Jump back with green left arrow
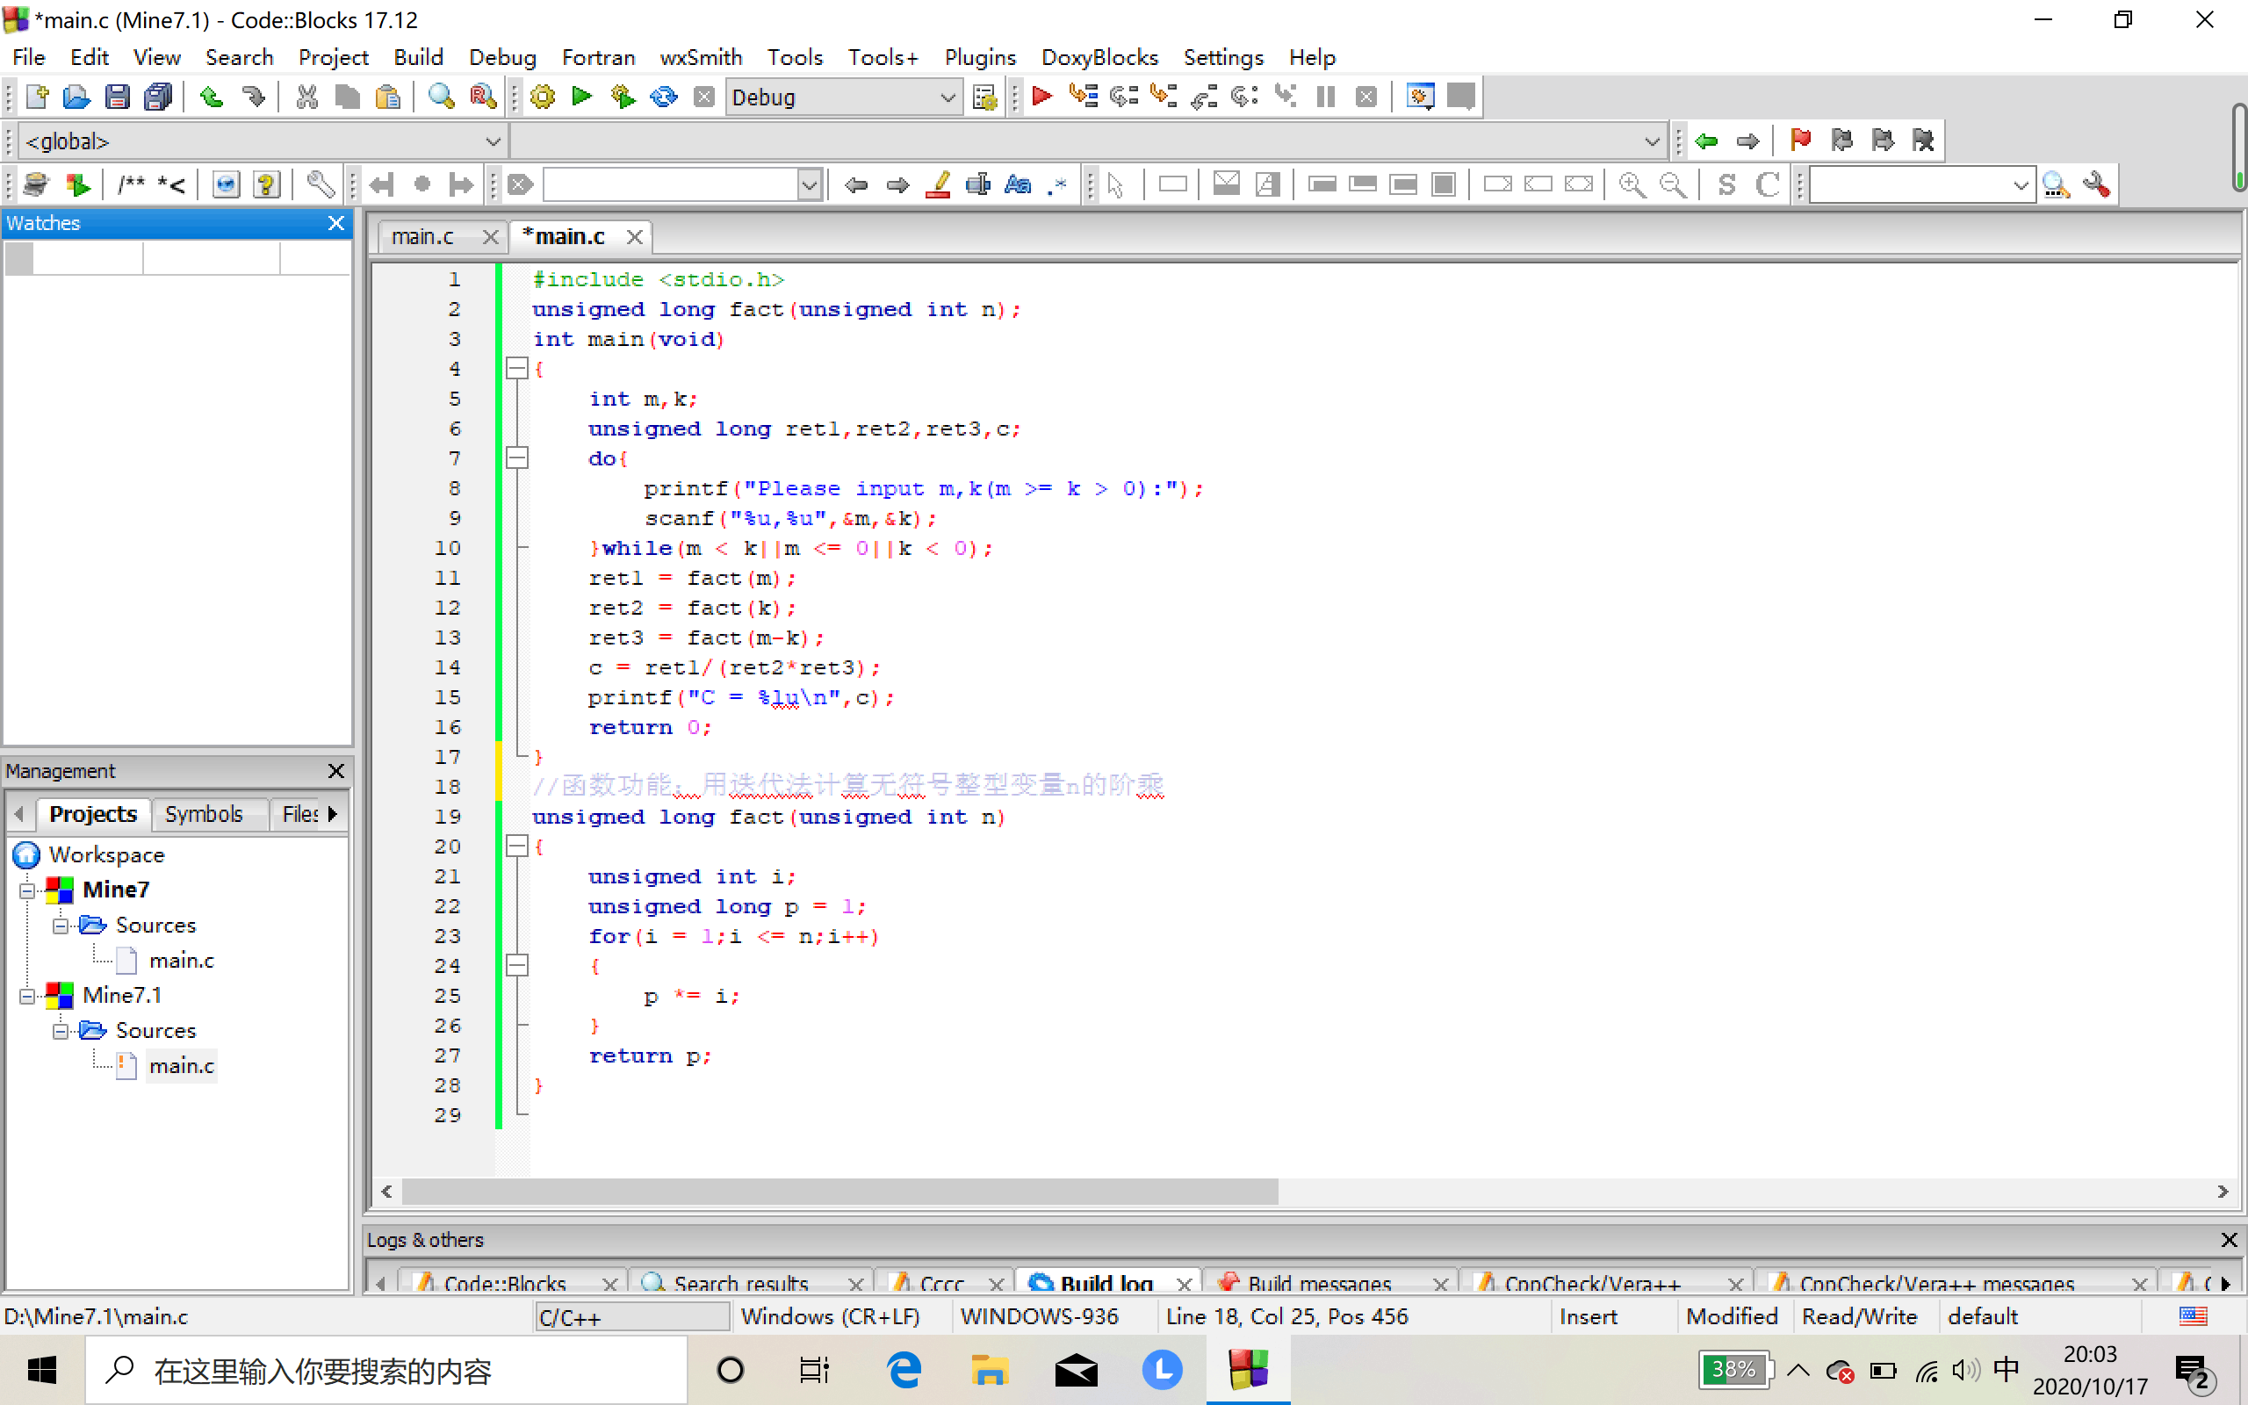The width and height of the screenshot is (2248, 1405). pos(1706,140)
